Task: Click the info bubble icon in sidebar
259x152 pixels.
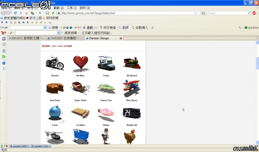Action: click(4, 69)
